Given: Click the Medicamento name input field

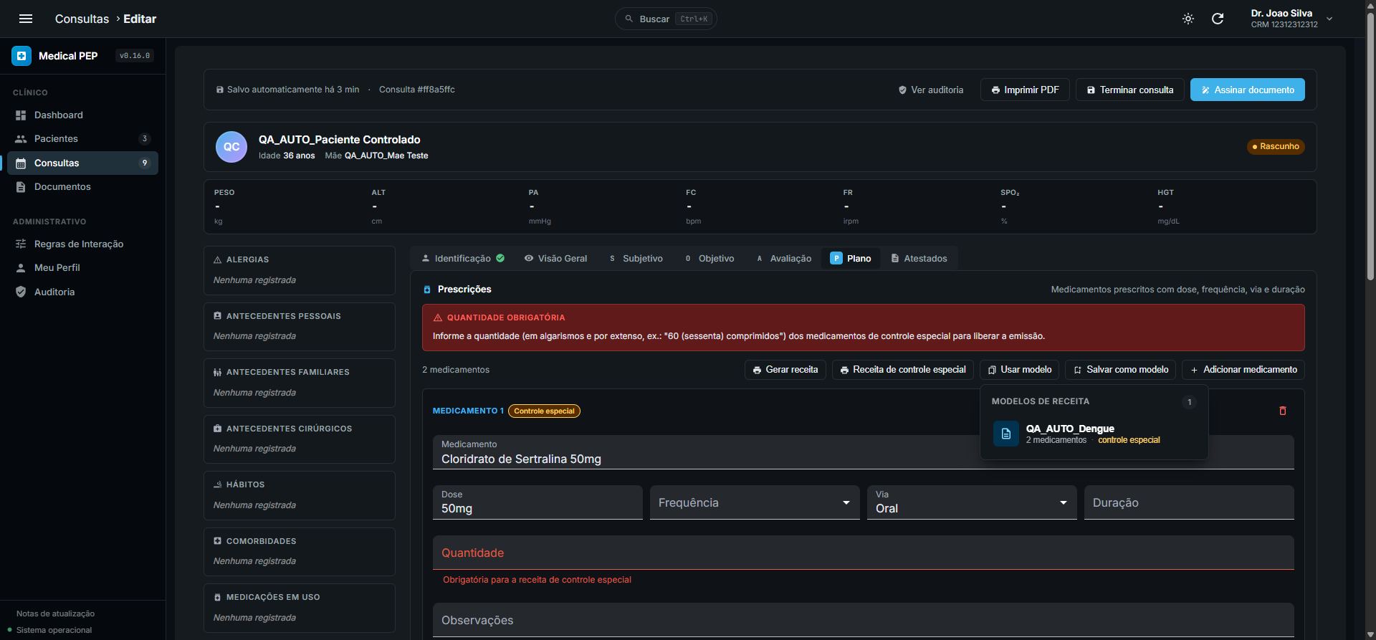Looking at the screenshot, I should (864, 452).
